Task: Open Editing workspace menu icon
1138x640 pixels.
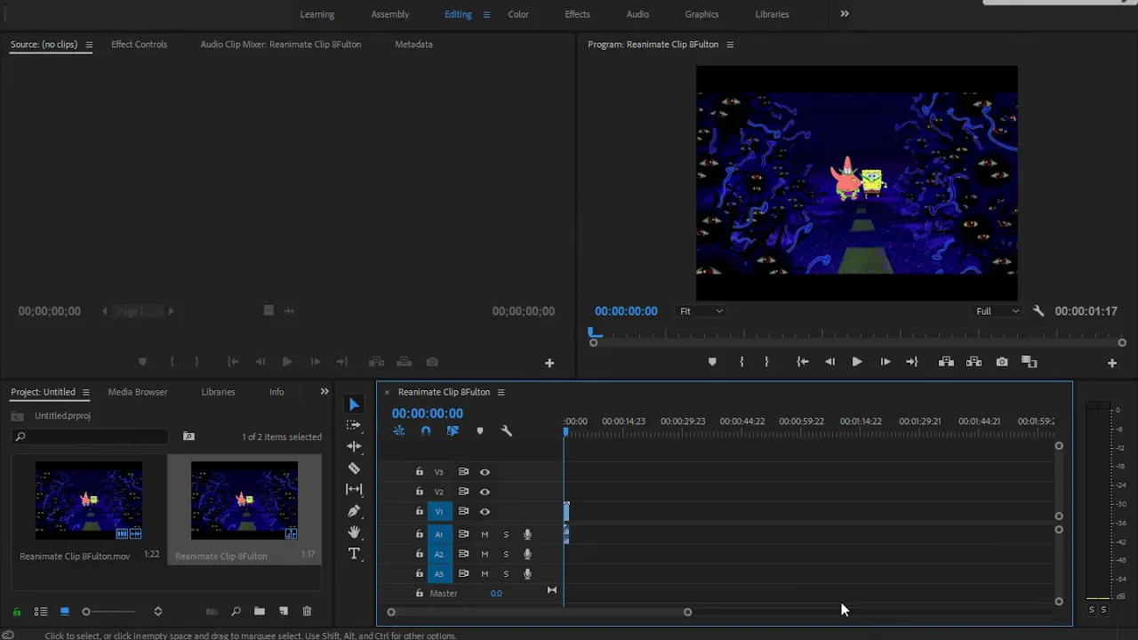Action: click(486, 14)
